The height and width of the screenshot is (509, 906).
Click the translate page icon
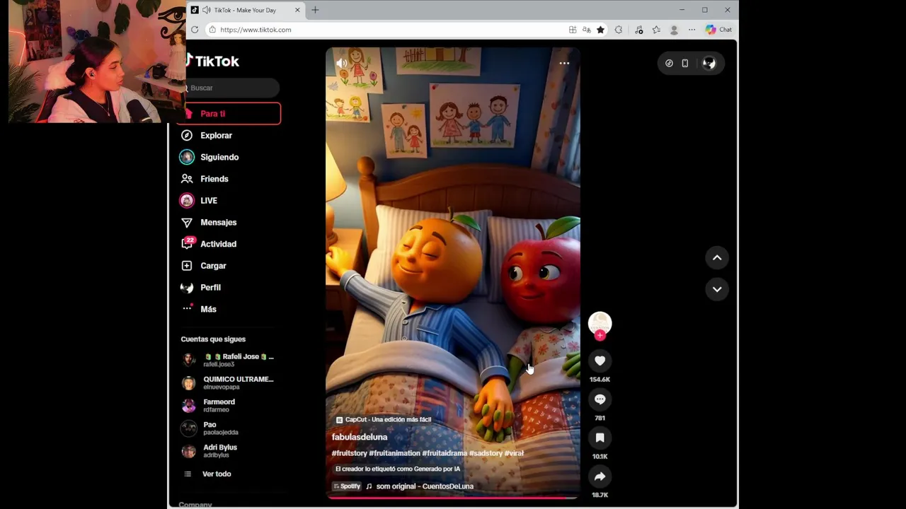pyautogui.click(x=586, y=30)
